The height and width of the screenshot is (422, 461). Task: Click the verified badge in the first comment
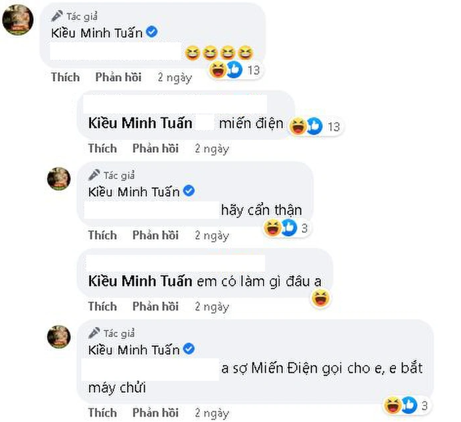click(151, 32)
